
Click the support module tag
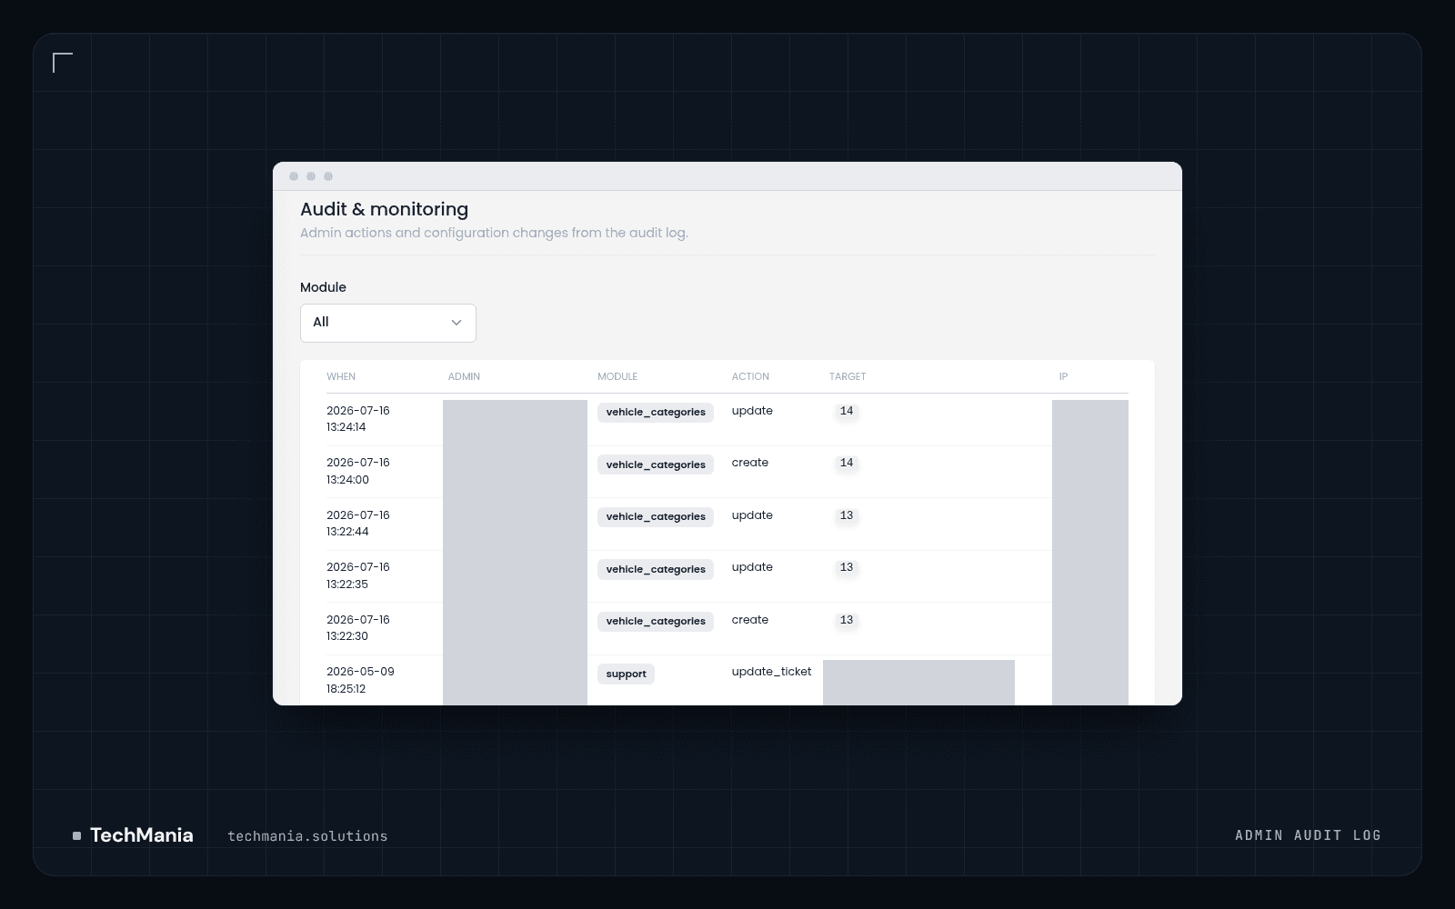(x=626, y=674)
